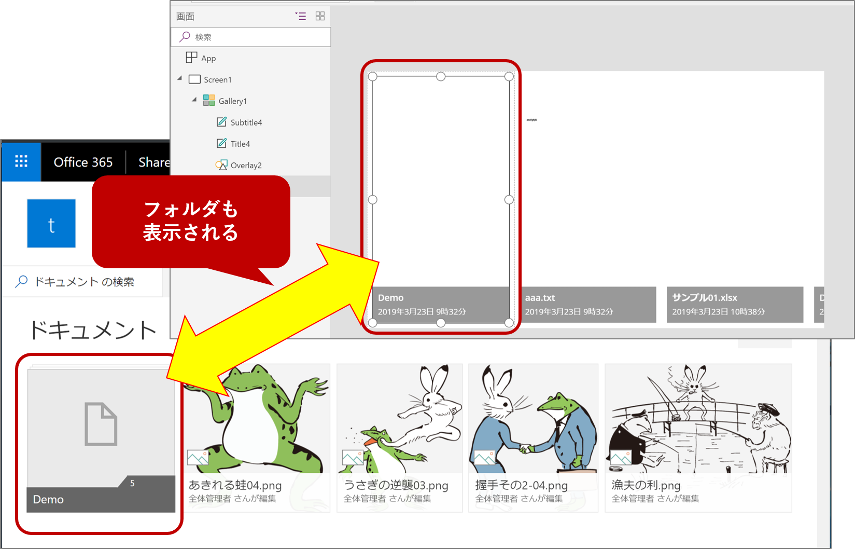Select the aaa.txt item in the gallery
Image resolution: width=855 pixels, height=549 pixels.
pos(588,305)
